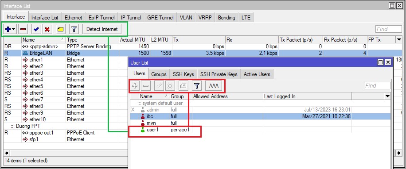Select the BridgeLAN interface row
The width and height of the screenshot is (406, 169).
[x=203, y=53]
